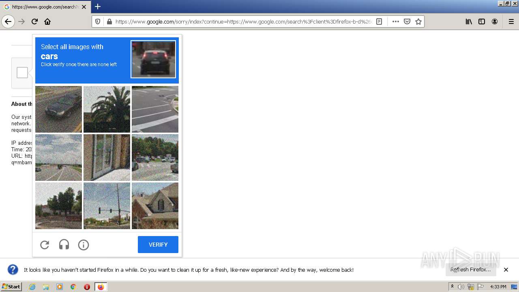Click the browser Back arrow button

[x=8, y=21]
